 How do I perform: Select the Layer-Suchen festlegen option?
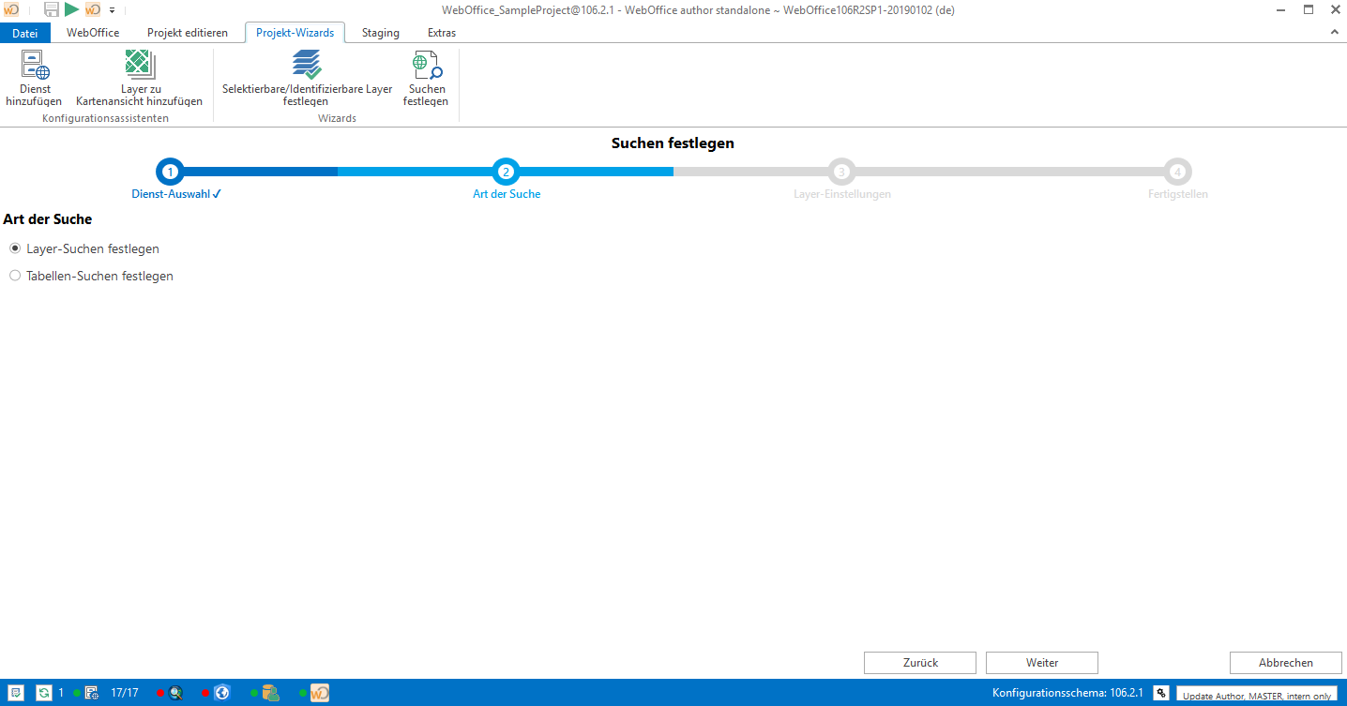point(15,248)
